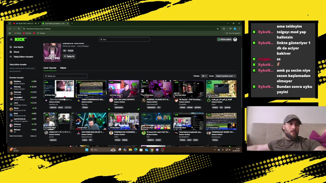
Task: Switch to Canlı Yayınlar tab
Action: tap(50, 68)
